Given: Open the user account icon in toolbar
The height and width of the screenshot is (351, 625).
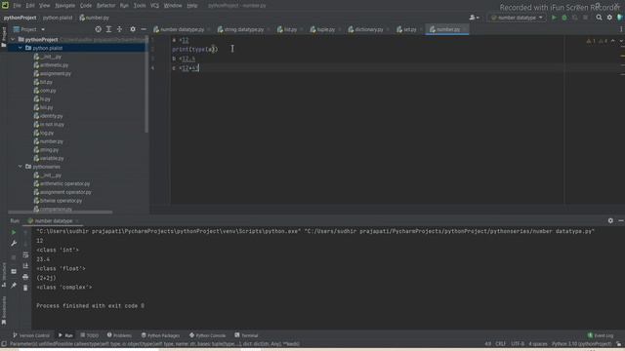Looking at the screenshot, I should pos(474,18).
